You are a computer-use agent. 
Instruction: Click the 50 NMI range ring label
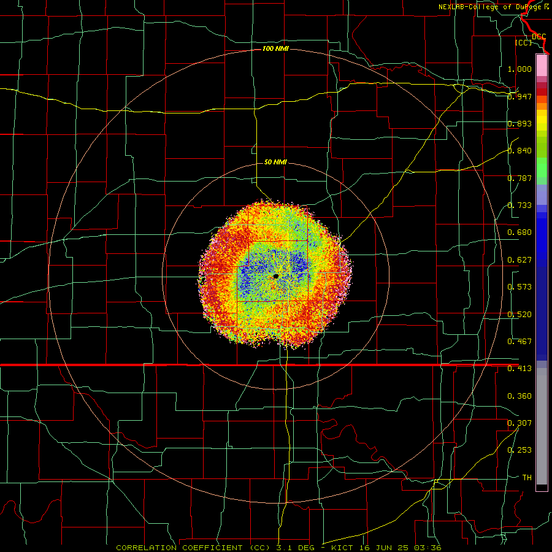tap(275, 162)
